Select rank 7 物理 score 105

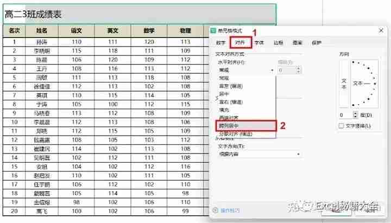coord(185,95)
